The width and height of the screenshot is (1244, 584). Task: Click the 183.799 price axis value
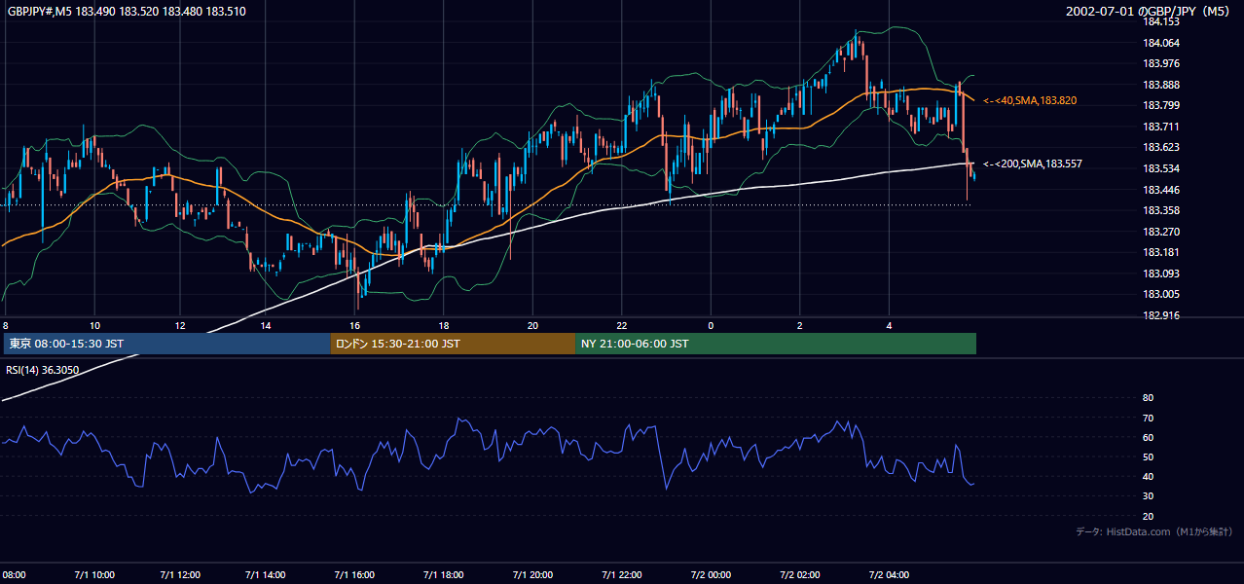(1161, 106)
